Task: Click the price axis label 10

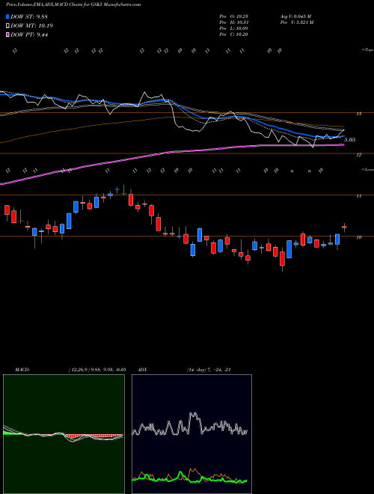Action: click(358, 237)
